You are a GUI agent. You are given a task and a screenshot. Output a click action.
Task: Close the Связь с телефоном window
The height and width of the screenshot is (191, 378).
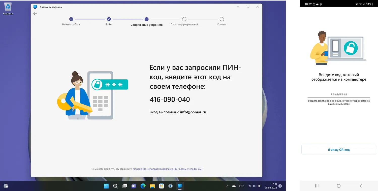tap(257, 7)
